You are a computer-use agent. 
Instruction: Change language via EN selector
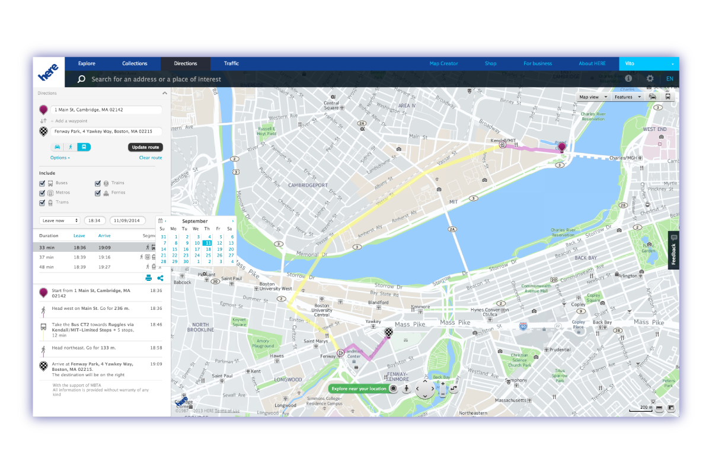(670, 78)
